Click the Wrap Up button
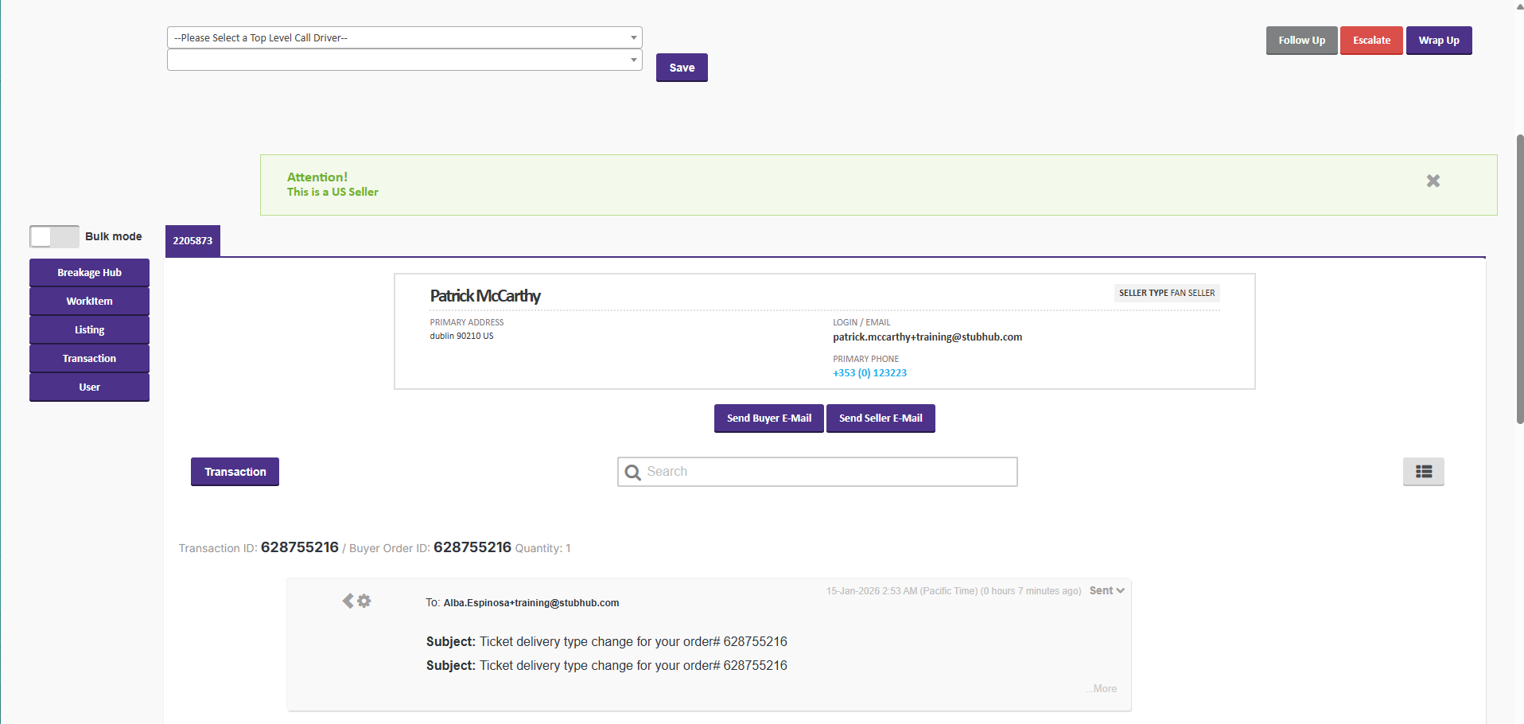The width and height of the screenshot is (1524, 724). (x=1438, y=41)
